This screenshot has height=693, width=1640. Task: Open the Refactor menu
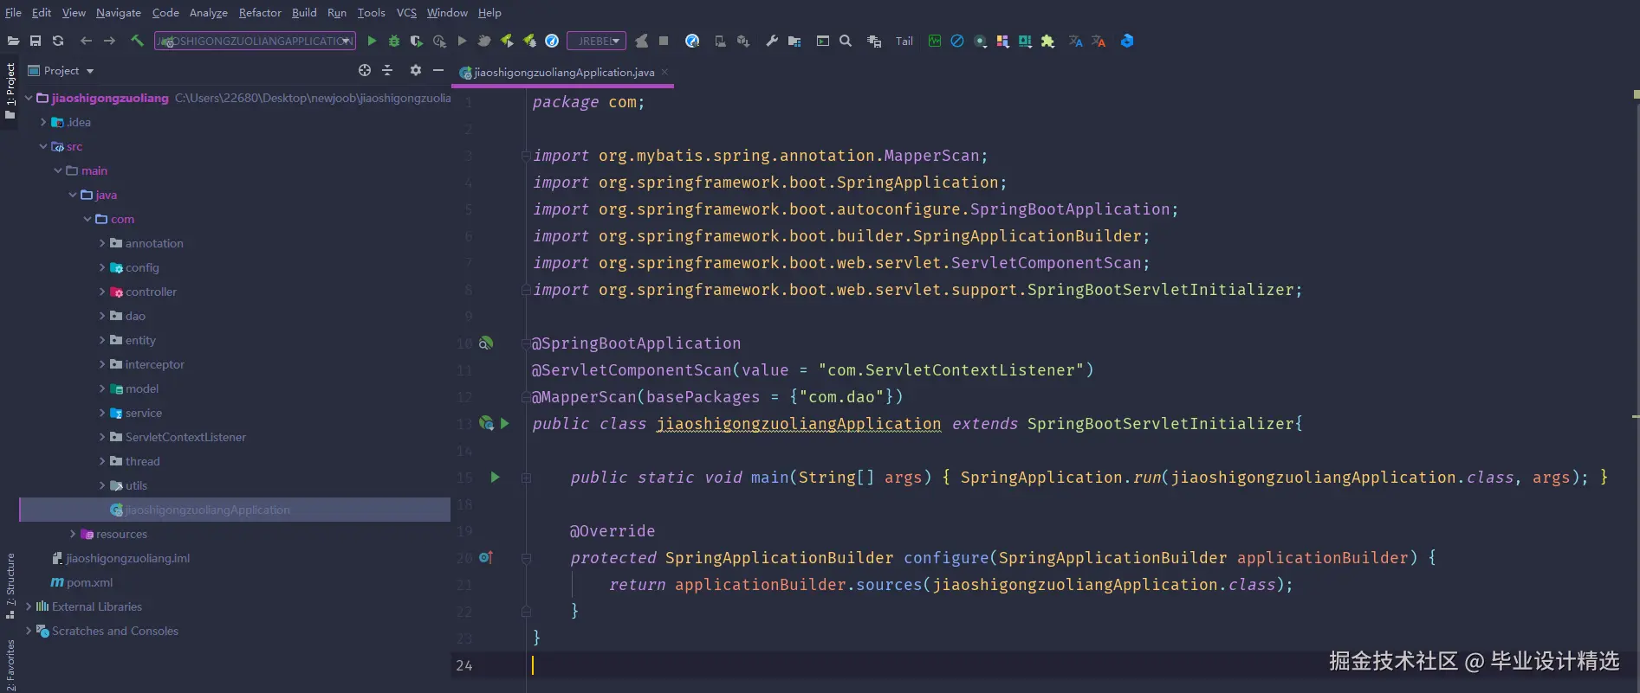click(260, 12)
